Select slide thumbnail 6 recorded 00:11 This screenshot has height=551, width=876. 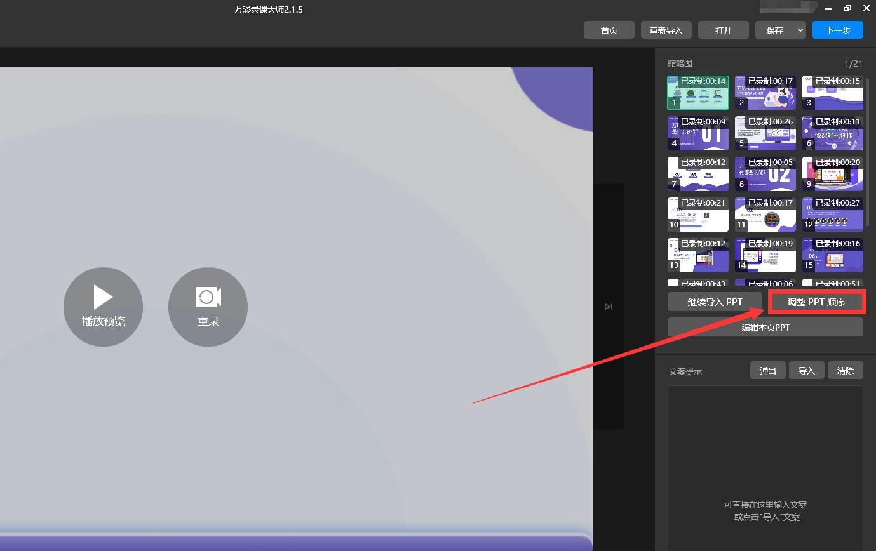(833, 133)
